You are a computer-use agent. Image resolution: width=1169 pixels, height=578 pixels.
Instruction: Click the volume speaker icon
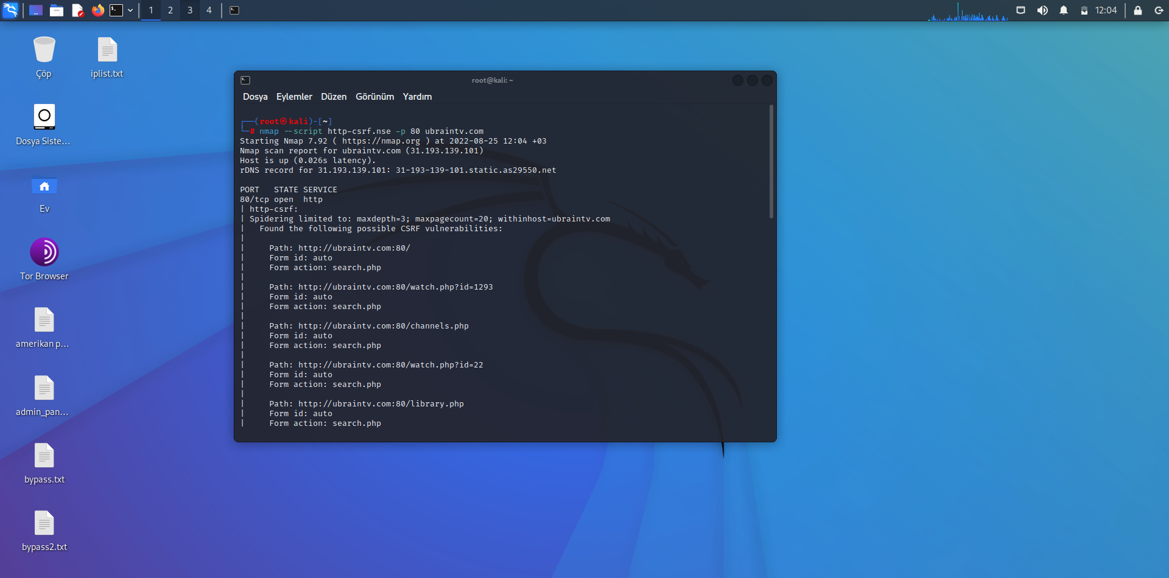1042,10
